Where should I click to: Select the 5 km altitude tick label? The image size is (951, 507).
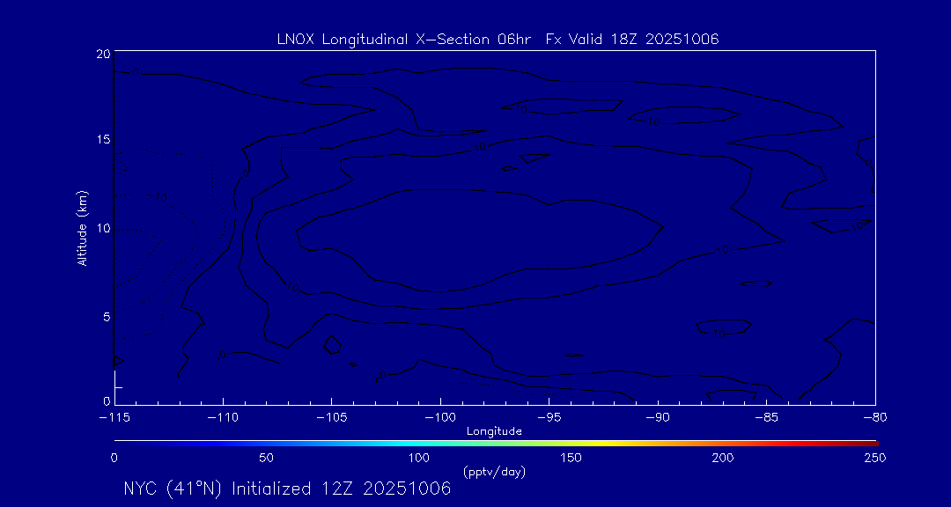coord(106,316)
